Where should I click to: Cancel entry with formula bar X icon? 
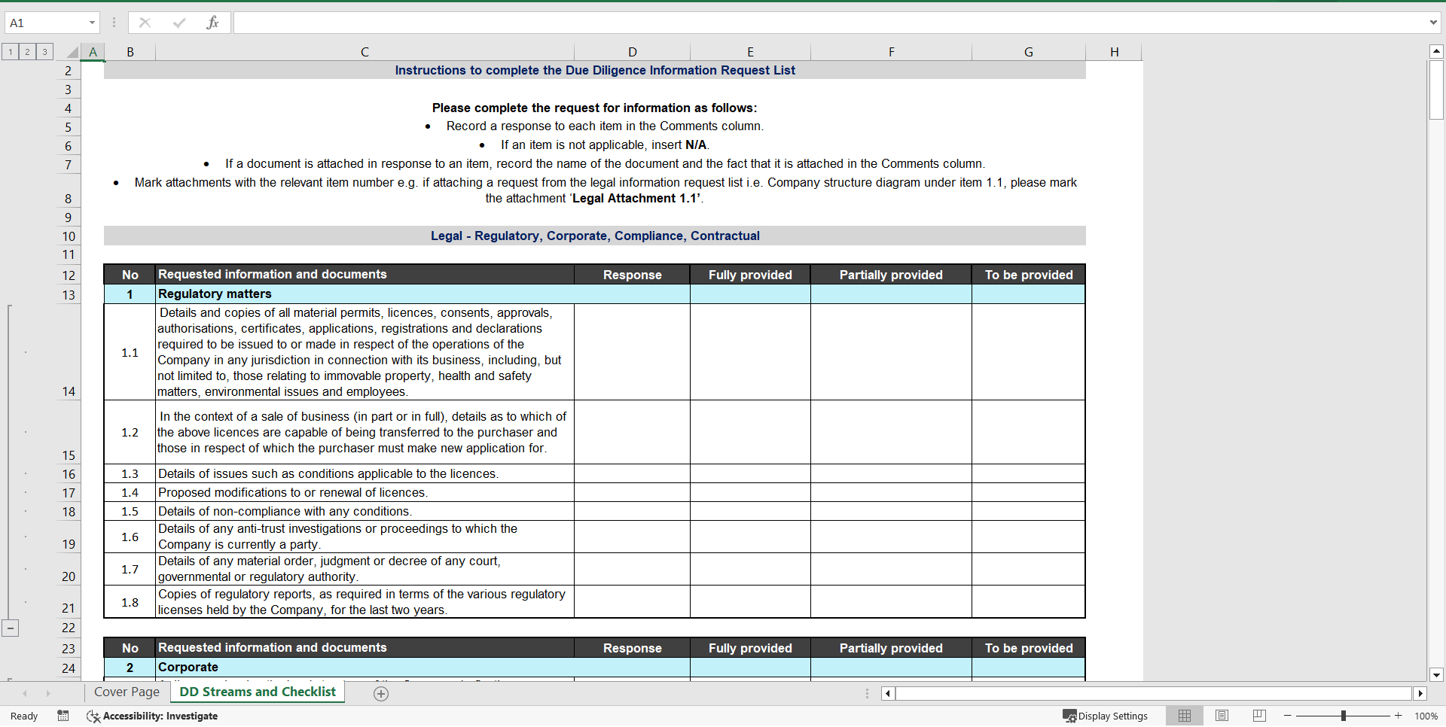click(x=145, y=23)
